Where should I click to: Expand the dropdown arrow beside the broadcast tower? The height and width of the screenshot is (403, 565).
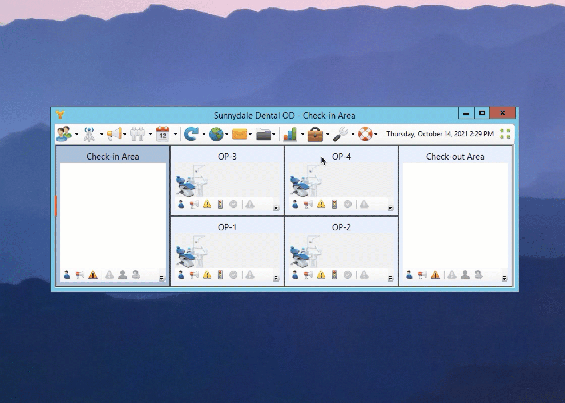(x=102, y=134)
